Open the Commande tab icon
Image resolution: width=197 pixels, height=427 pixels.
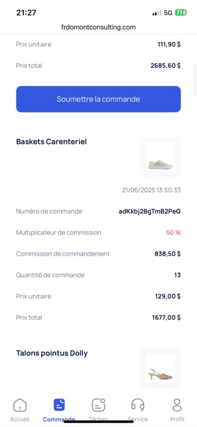tap(59, 405)
